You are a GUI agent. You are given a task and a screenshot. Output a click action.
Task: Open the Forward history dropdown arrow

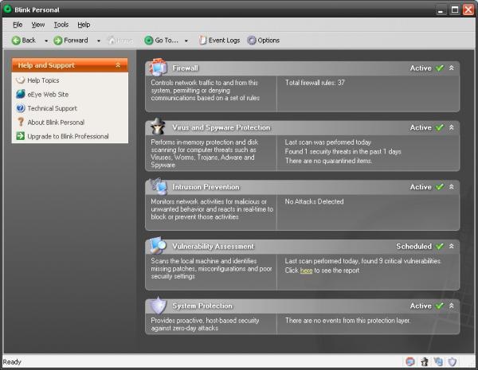(x=99, y=41)
